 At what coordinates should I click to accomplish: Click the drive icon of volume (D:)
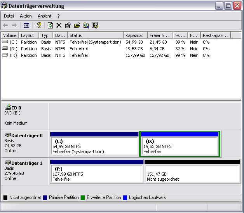pyautogui.click(x=5, y=49)
